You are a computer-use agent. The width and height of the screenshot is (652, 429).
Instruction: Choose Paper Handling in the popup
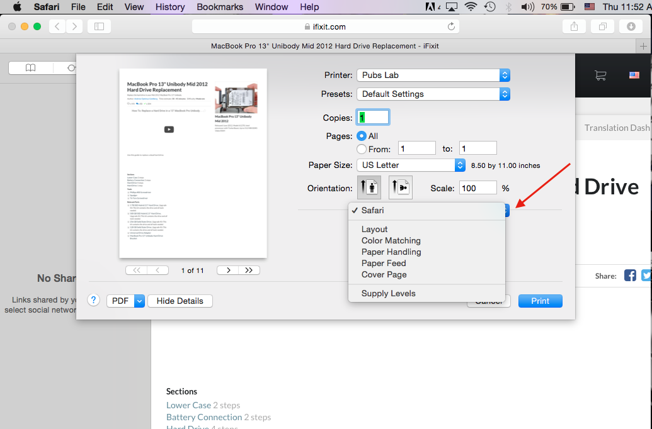click(426, 252)
